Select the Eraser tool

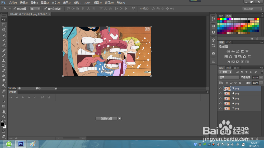[x=4, y=71]
